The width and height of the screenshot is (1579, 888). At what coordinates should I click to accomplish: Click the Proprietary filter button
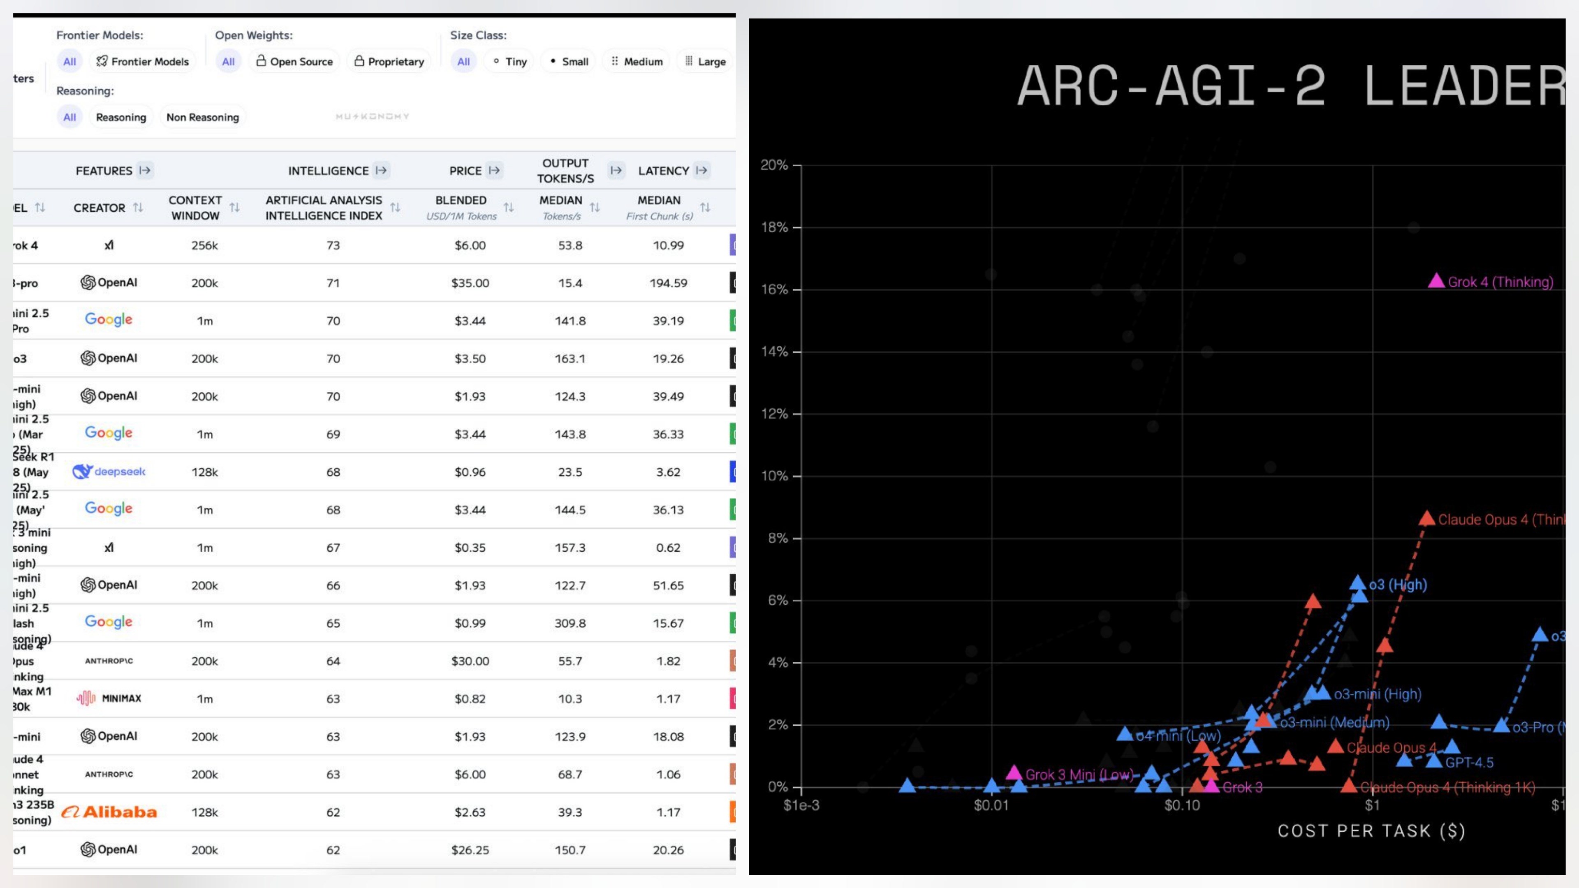pos(389,61)
